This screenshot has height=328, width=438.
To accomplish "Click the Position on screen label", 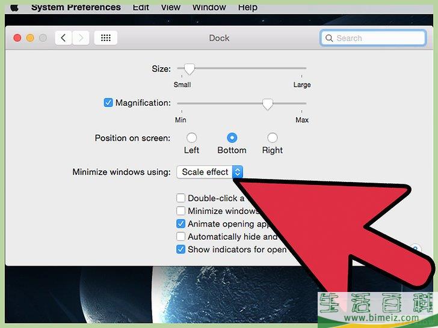I will [132, 138].
